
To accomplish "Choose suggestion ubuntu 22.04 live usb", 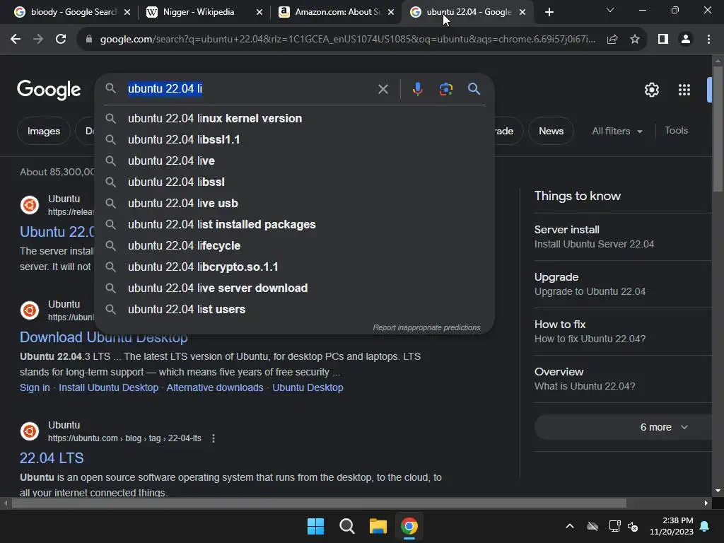I will coord(294,203).
